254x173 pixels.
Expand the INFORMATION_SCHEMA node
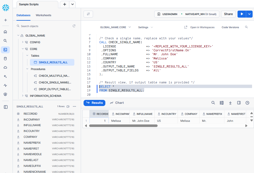[23, 96]
